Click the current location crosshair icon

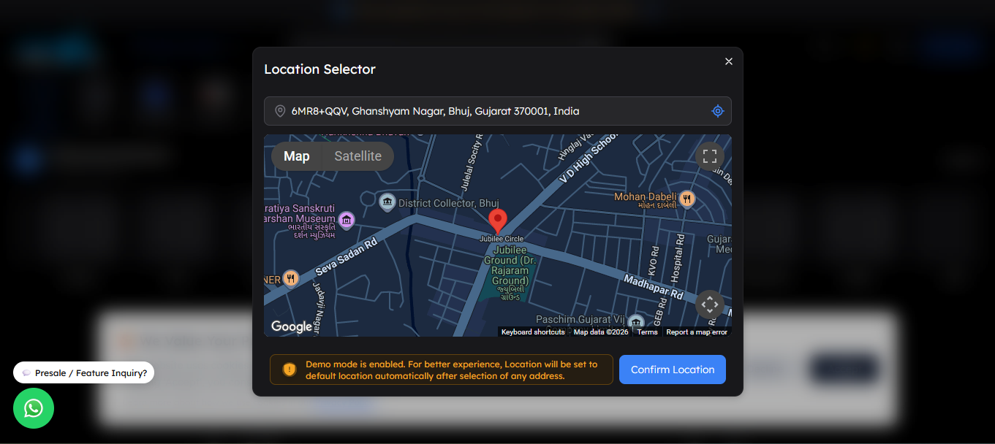point(717,111)
